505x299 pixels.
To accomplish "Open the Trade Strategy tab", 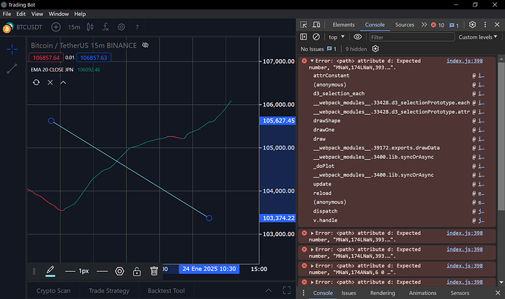I will [x=109, y=291].
